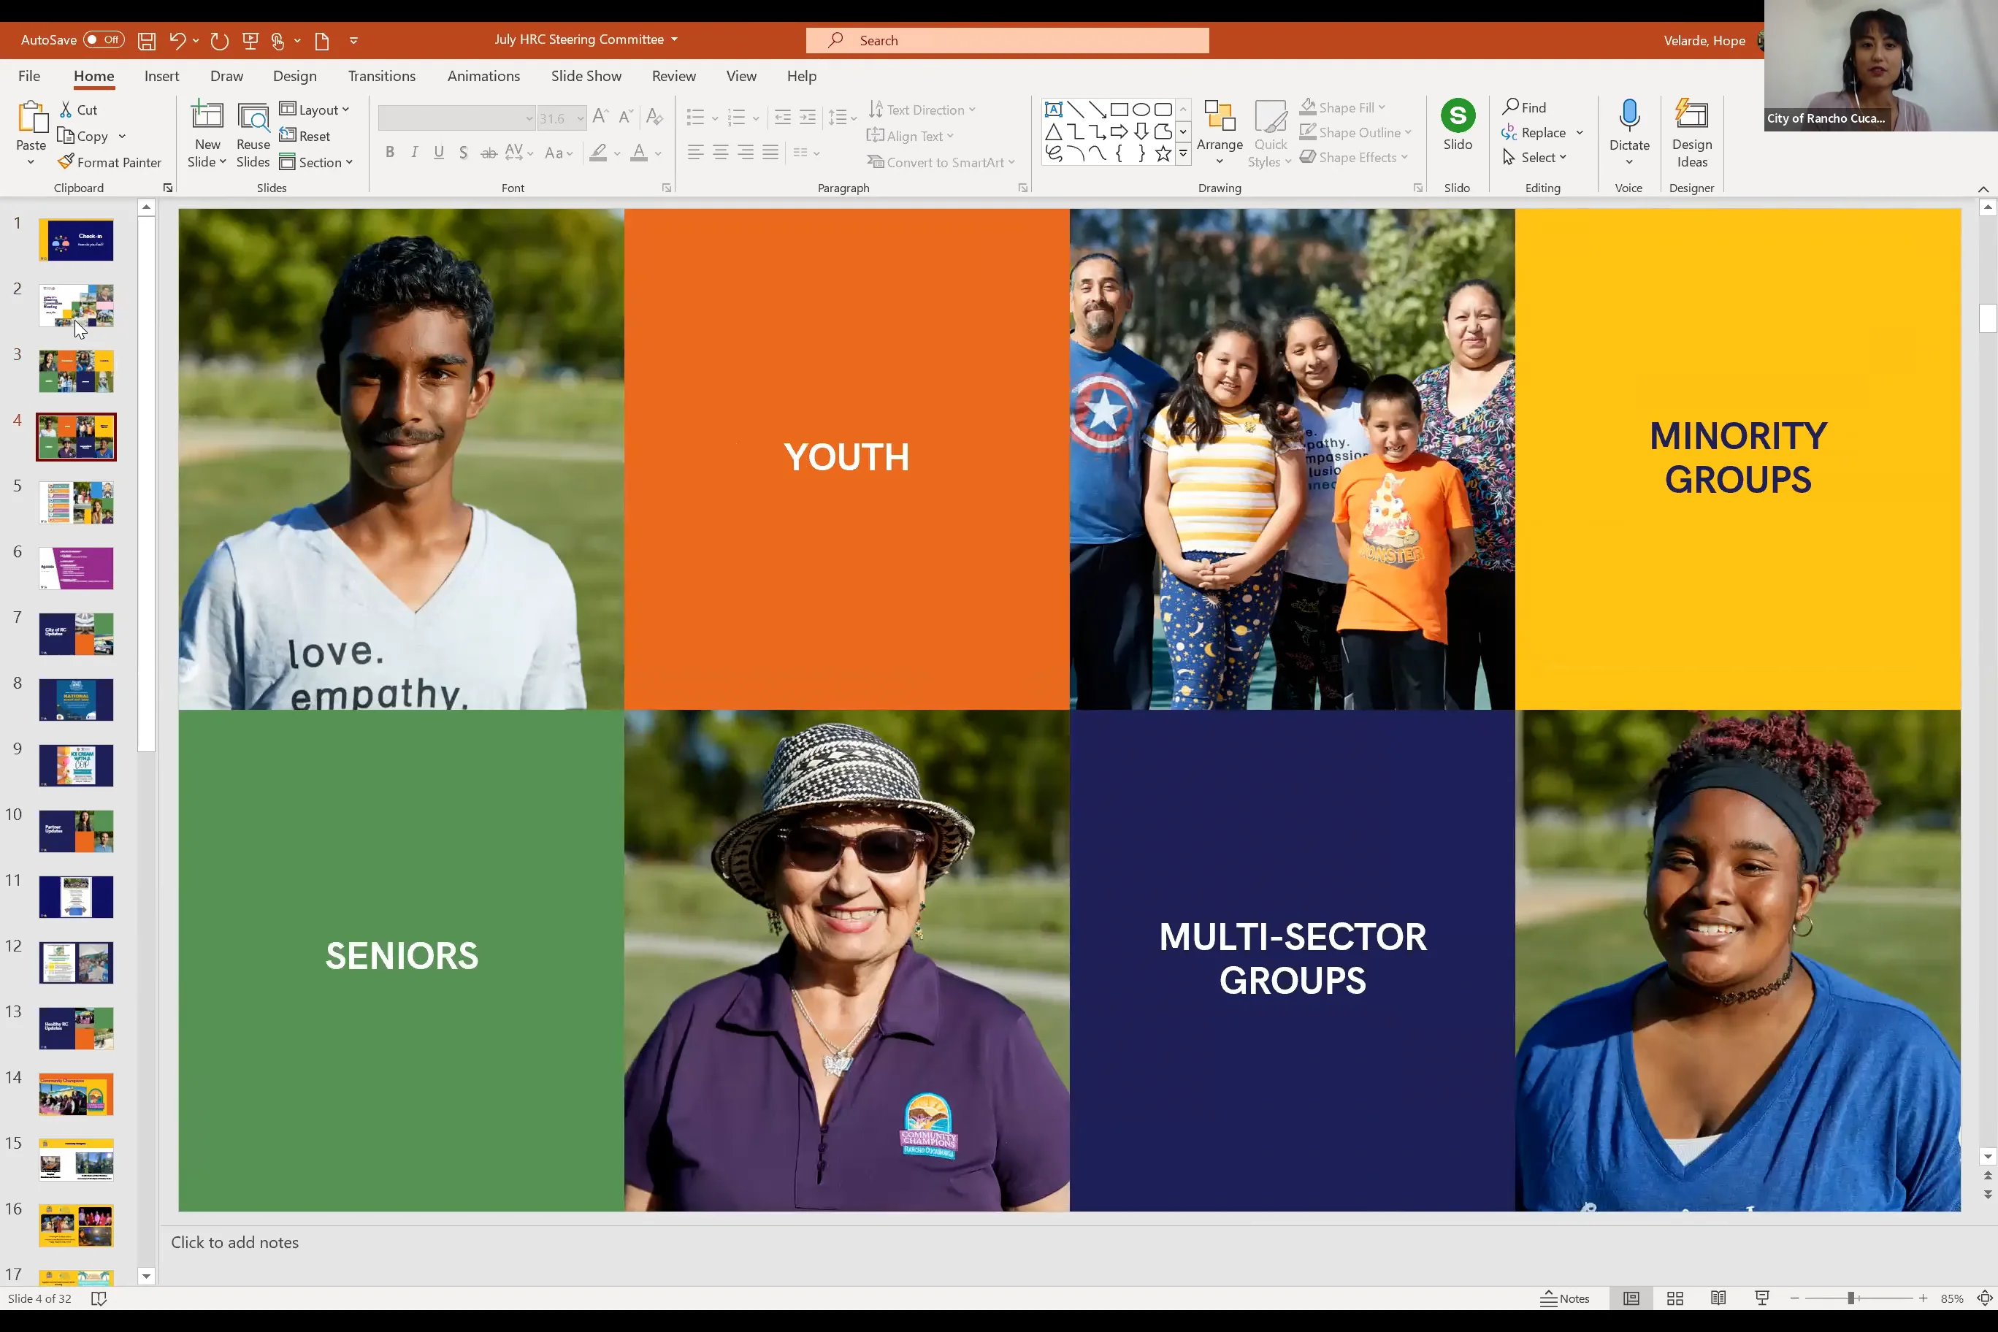Image resolution: width=1998 pixels, height=1332 pixels.
Task: Click the Format Painter tool
Action: coord(110,162)
